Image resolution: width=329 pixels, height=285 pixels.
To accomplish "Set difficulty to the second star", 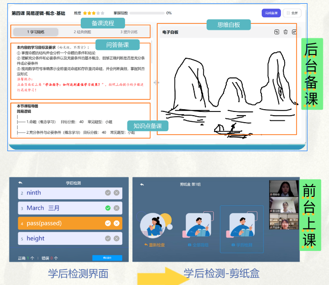I will click(x=90, y=13).
